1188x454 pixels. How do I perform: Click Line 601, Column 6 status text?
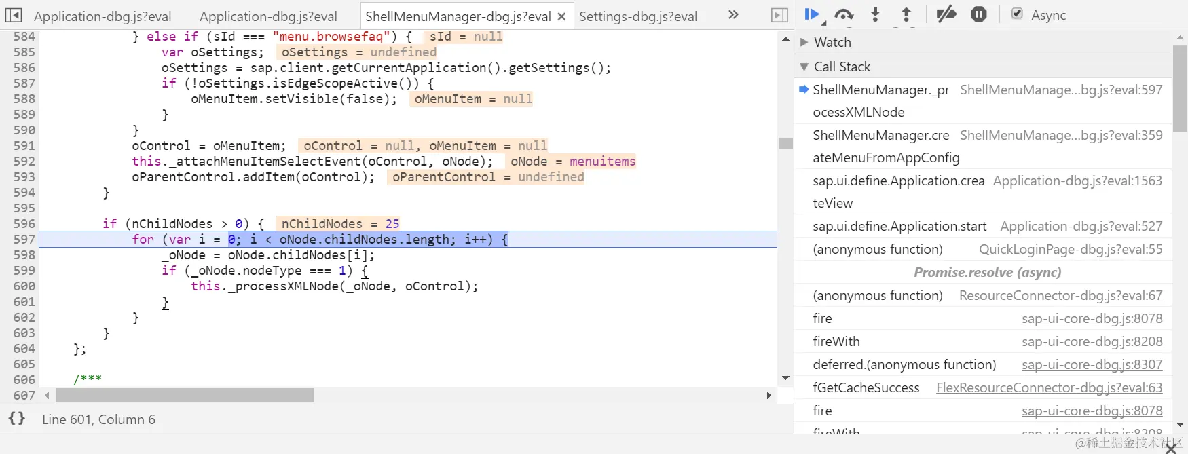[98, 419]
